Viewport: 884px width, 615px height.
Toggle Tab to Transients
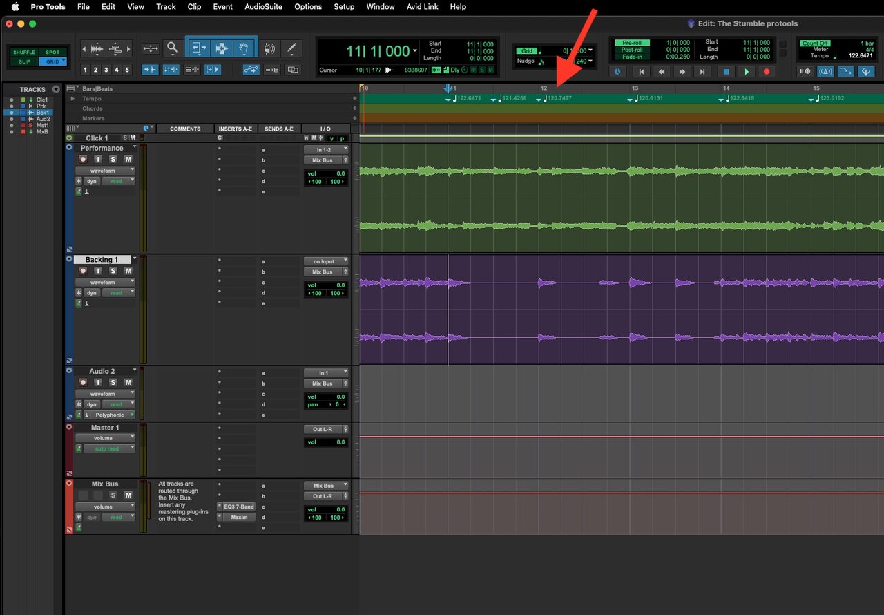(151, 70)
